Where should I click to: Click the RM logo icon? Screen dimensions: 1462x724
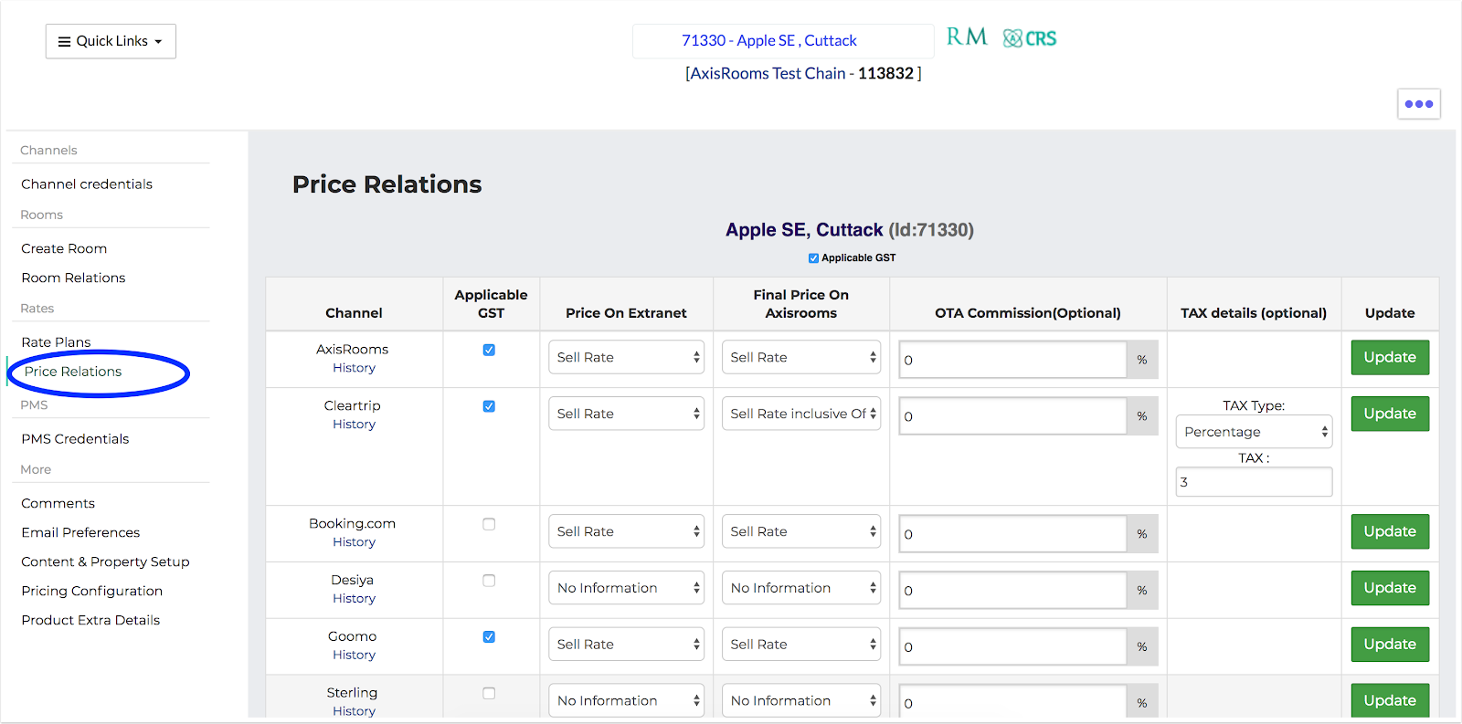[966, 37]
